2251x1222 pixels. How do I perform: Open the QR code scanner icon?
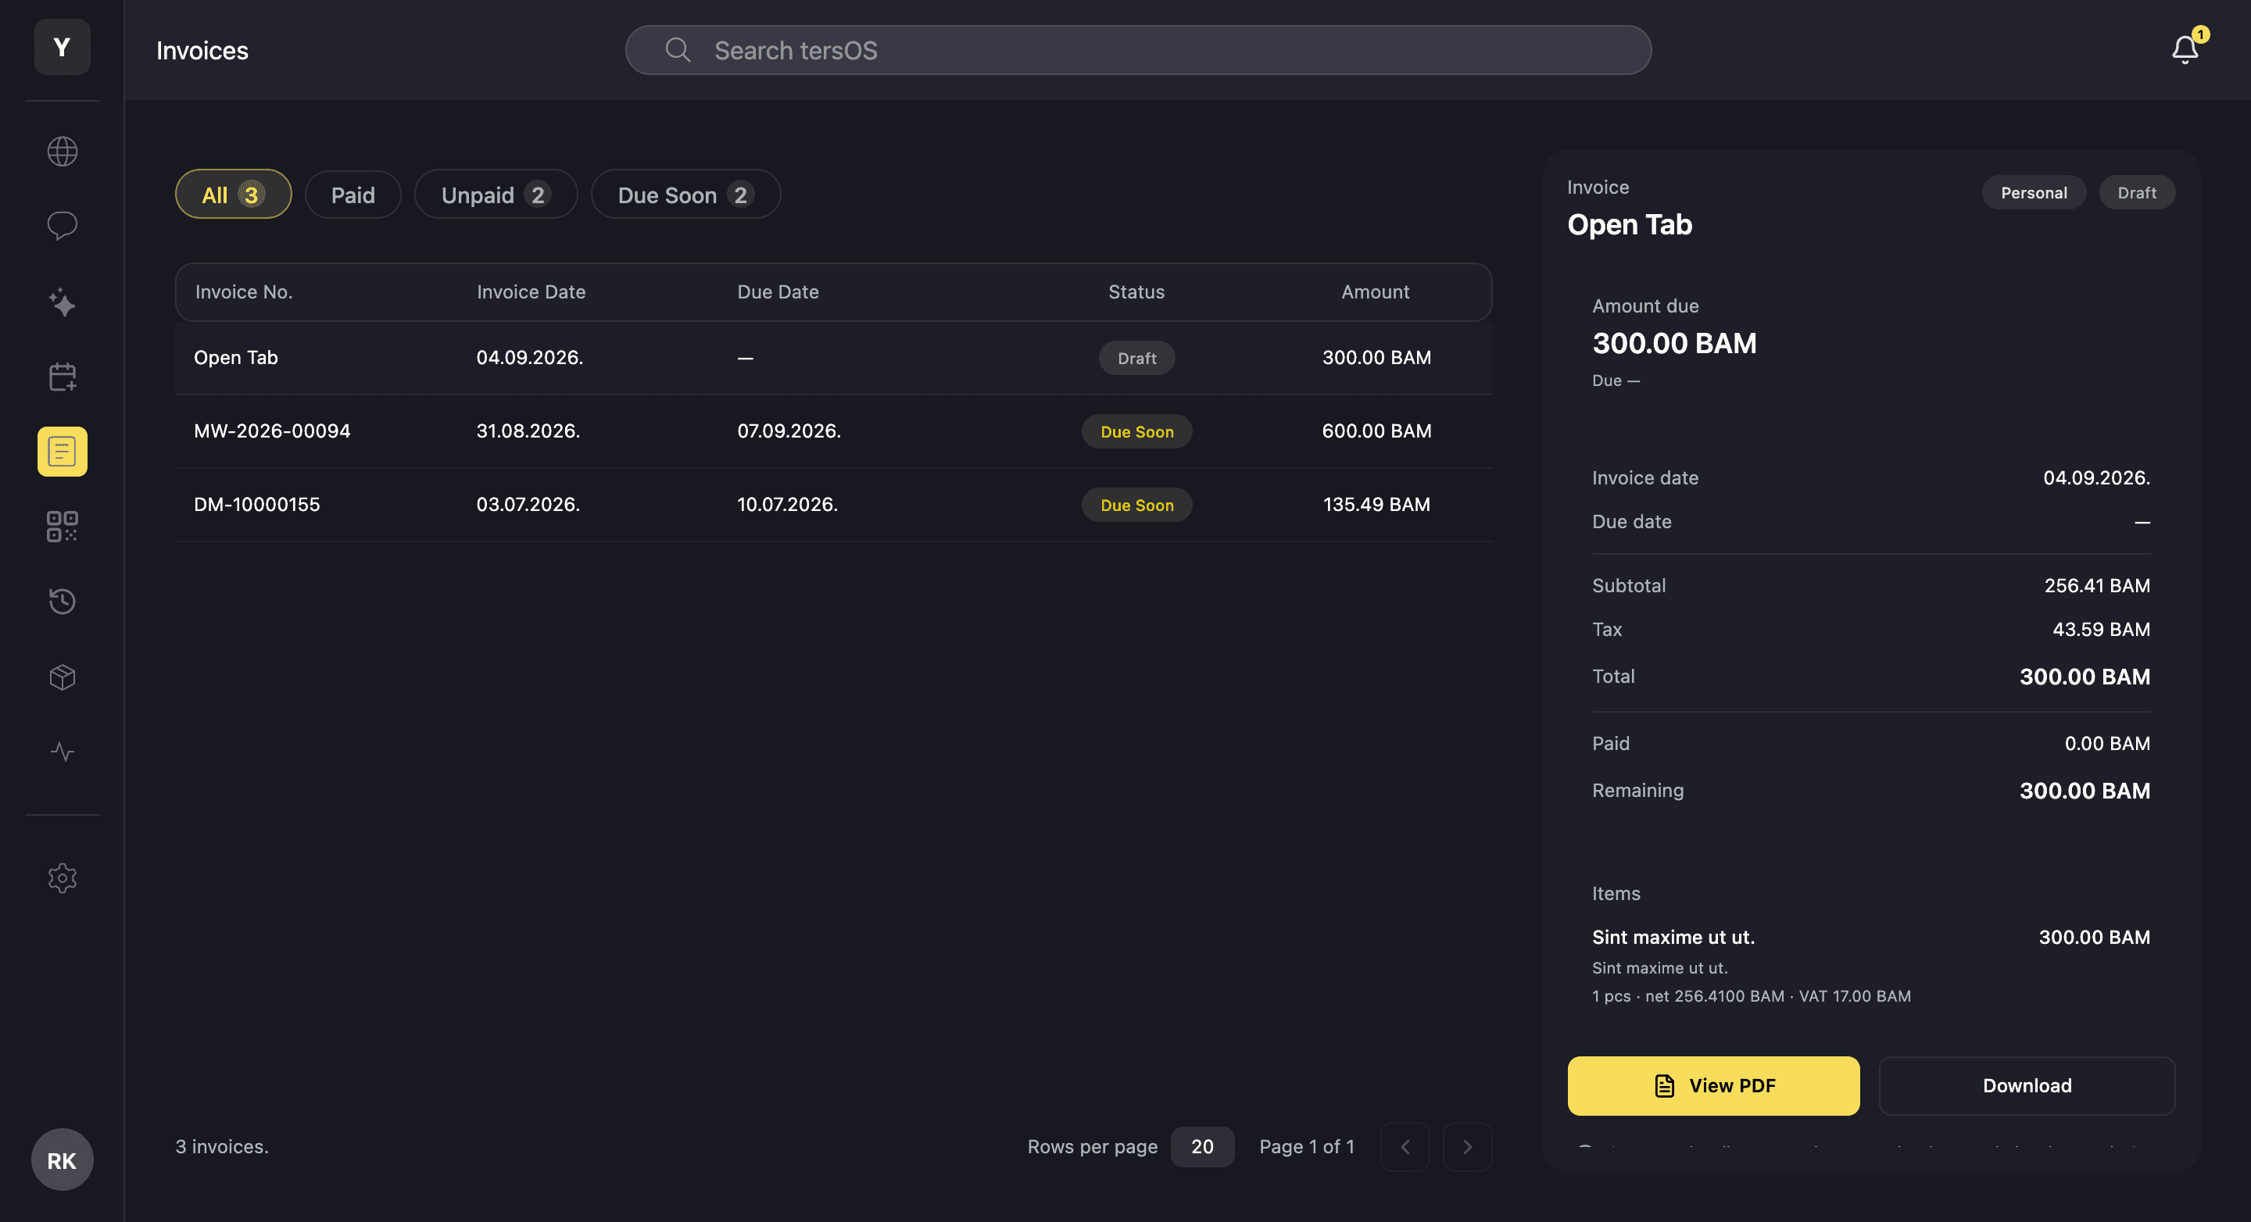62,527
